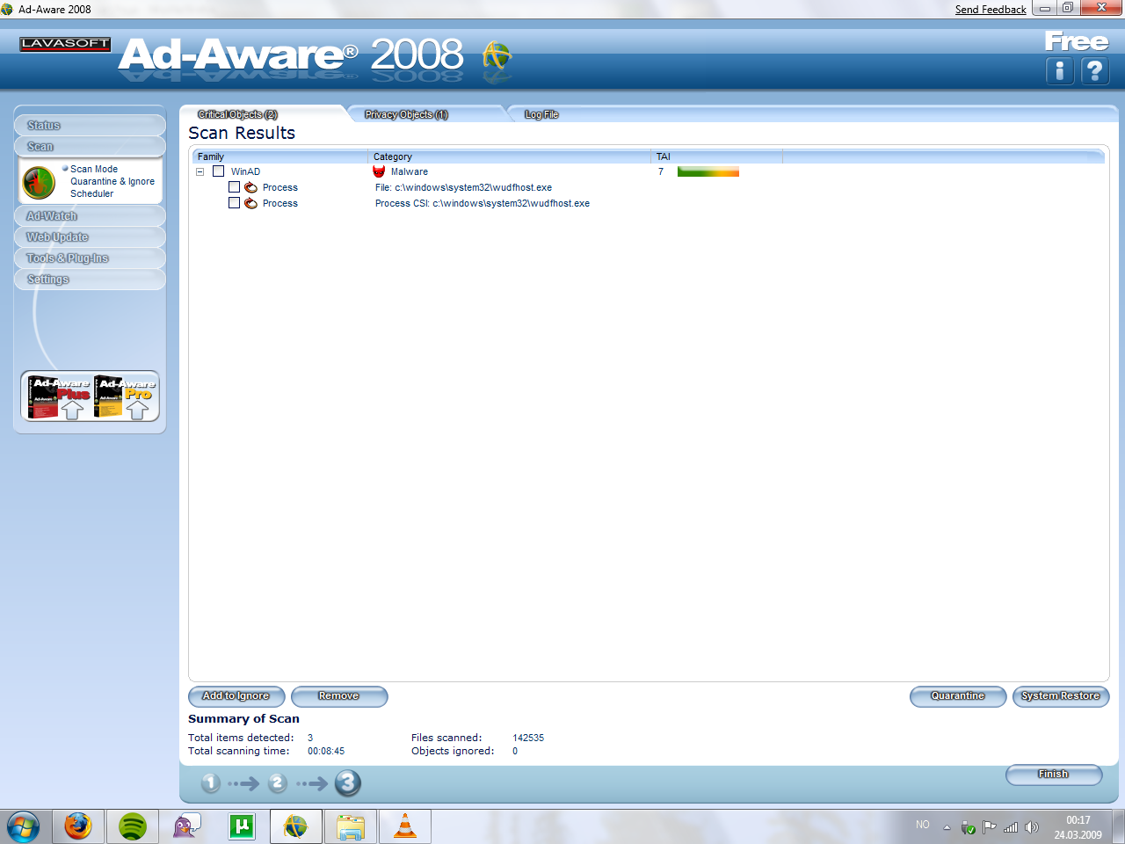The height and width of the screenshot is (844, 1125).
Task: Go to step 2 circle
Action: [277, 782]
